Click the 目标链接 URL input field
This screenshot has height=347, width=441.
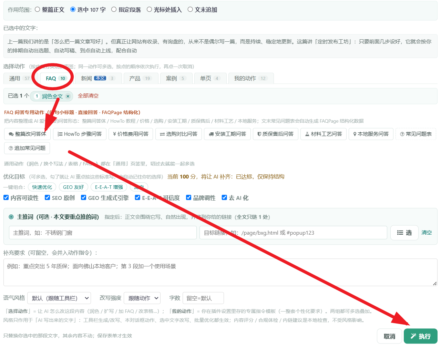293,233
